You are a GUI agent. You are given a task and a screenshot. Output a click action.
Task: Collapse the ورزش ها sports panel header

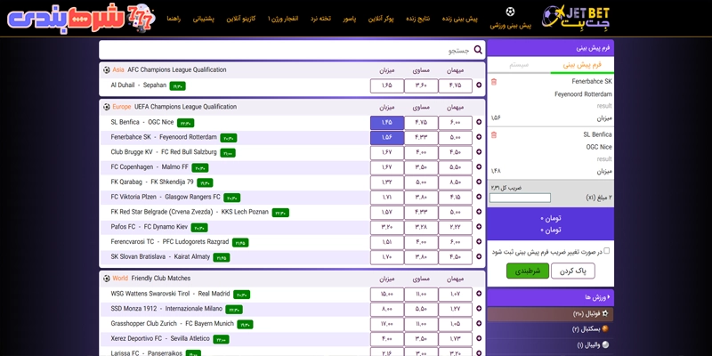(x=550, y=297)
